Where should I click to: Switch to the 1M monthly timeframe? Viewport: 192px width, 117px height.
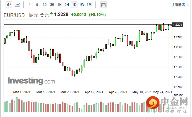89,5
